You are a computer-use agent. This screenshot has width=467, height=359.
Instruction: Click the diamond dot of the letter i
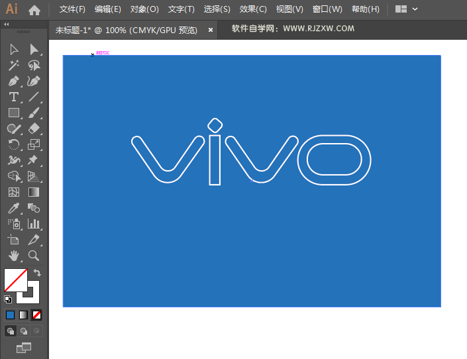215,125
